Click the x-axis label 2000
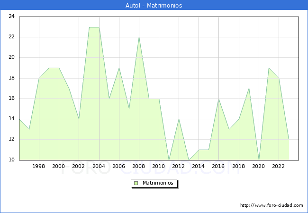This screenshot has height=213, width=308. (59, 166)
